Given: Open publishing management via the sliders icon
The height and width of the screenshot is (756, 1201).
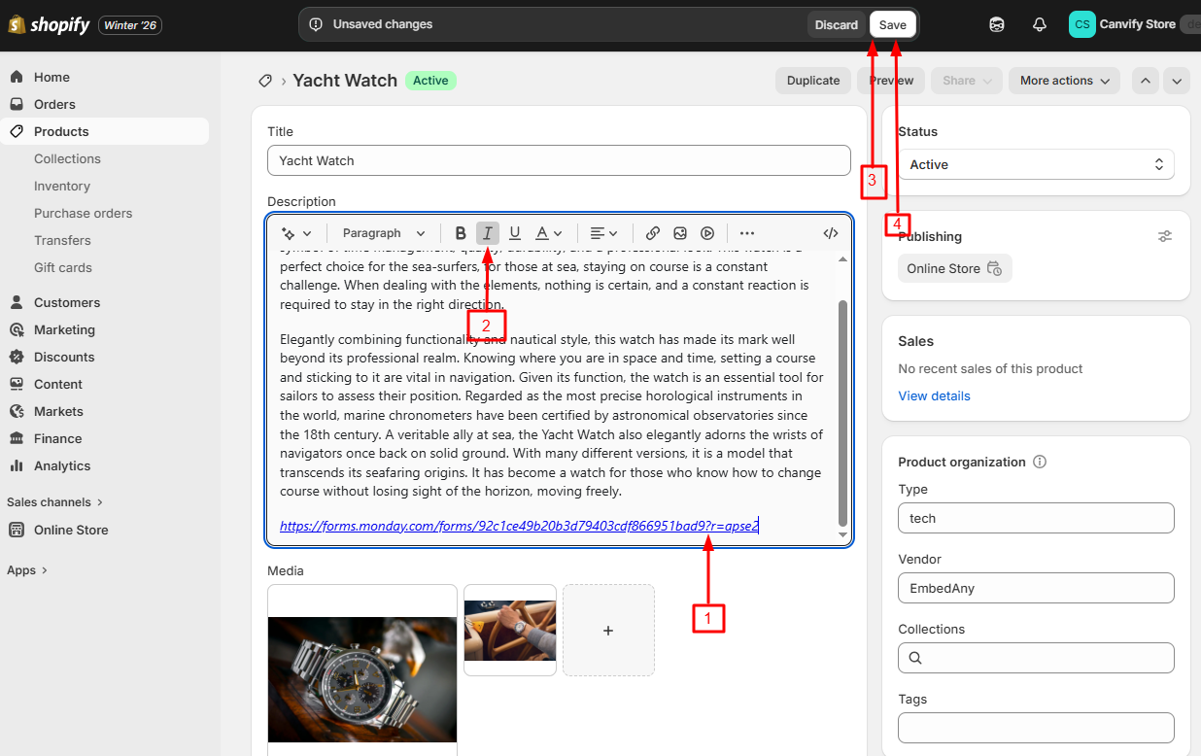Looking at the screenshot, I should pos(1165,235).
